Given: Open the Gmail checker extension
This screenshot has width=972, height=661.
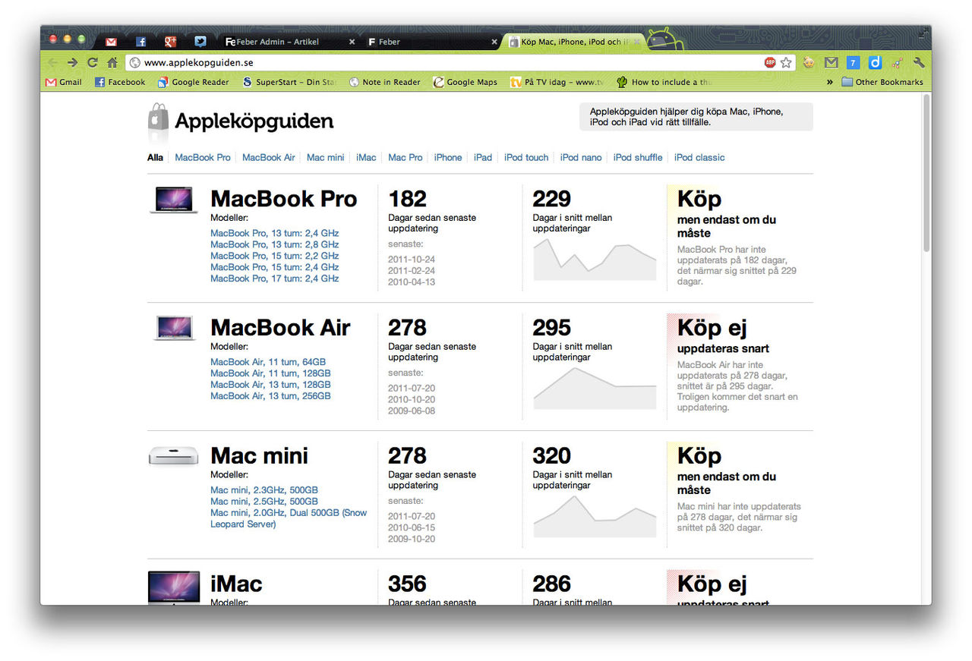Looking at the screenshot, I should coord(832,62).
